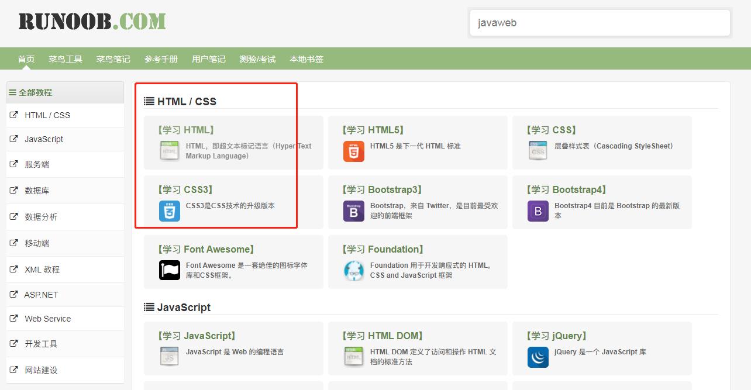
Task: Click the 全部教程 sidebar header text
Action: click(x=35, y=92)
